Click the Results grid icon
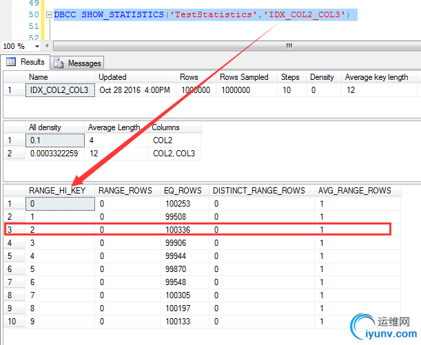 point(11,62)
